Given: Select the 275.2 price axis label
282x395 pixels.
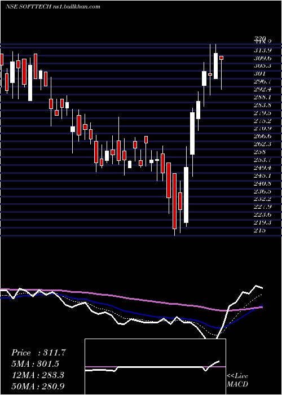Looking at the screenshot, I should (x=263, y=121).
